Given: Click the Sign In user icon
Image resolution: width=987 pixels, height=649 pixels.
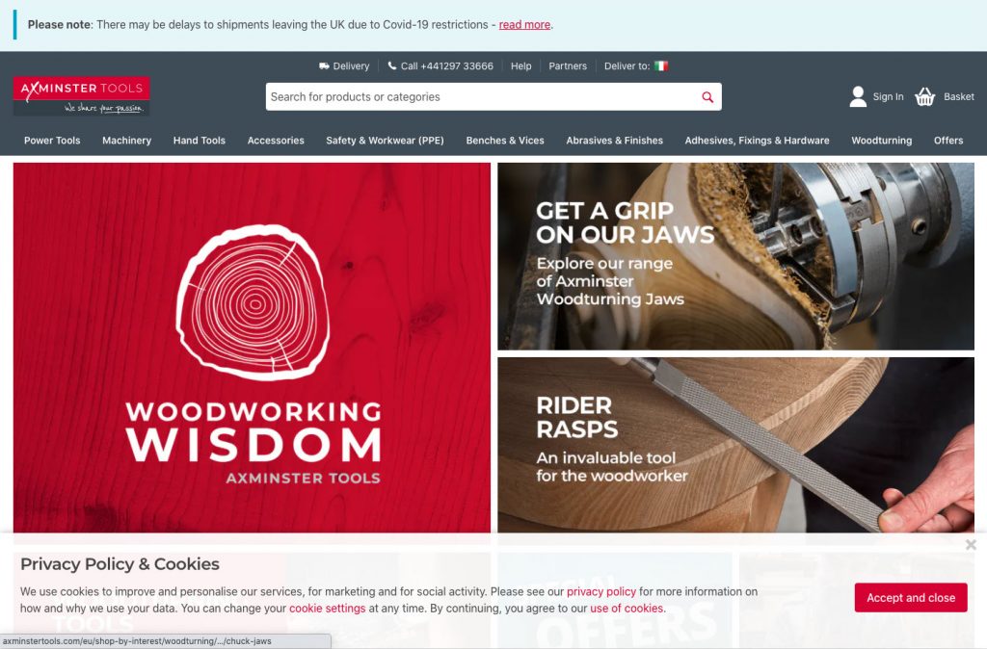Looking at the screenshot, I should [858, 96].
